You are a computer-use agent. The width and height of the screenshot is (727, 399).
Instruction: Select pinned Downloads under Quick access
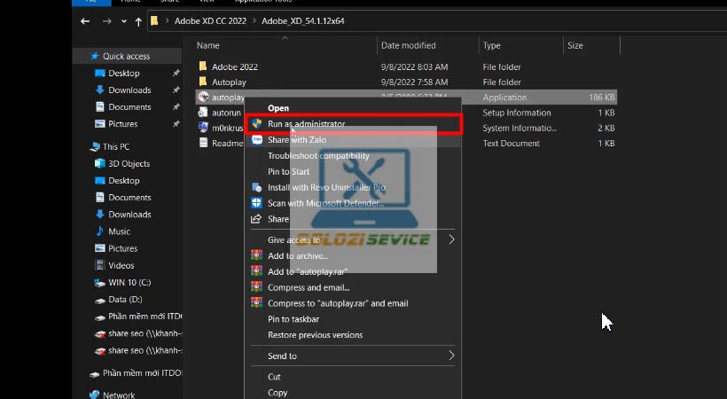tap(129, 90)
